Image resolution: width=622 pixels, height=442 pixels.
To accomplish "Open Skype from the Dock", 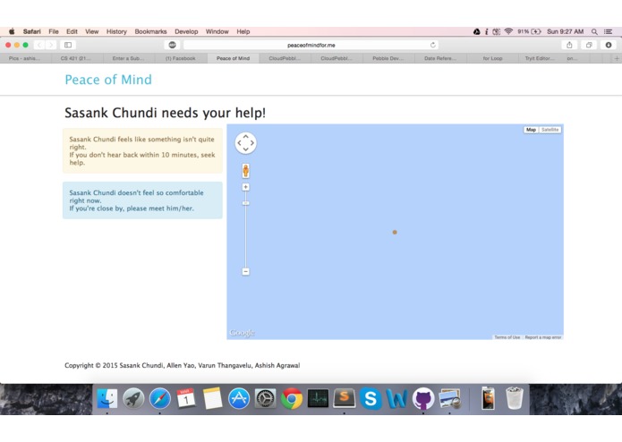I will [371, 398].
